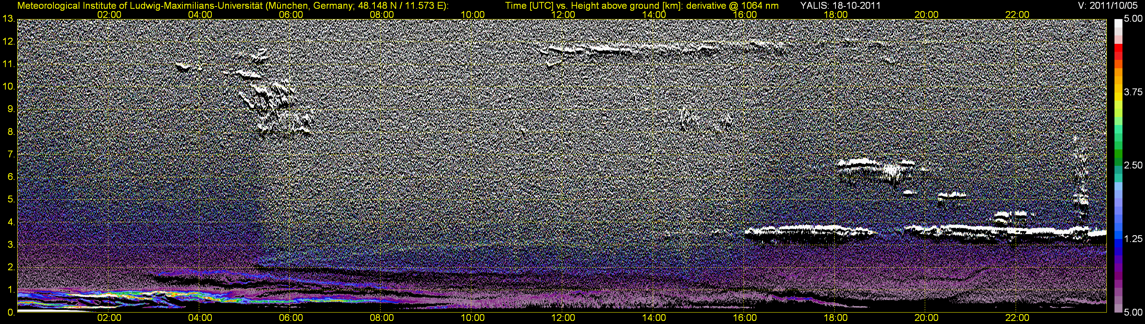Click the 08:00 label on the lower time axis
This screenshot has height=324, width=1145.
[382, 318]
